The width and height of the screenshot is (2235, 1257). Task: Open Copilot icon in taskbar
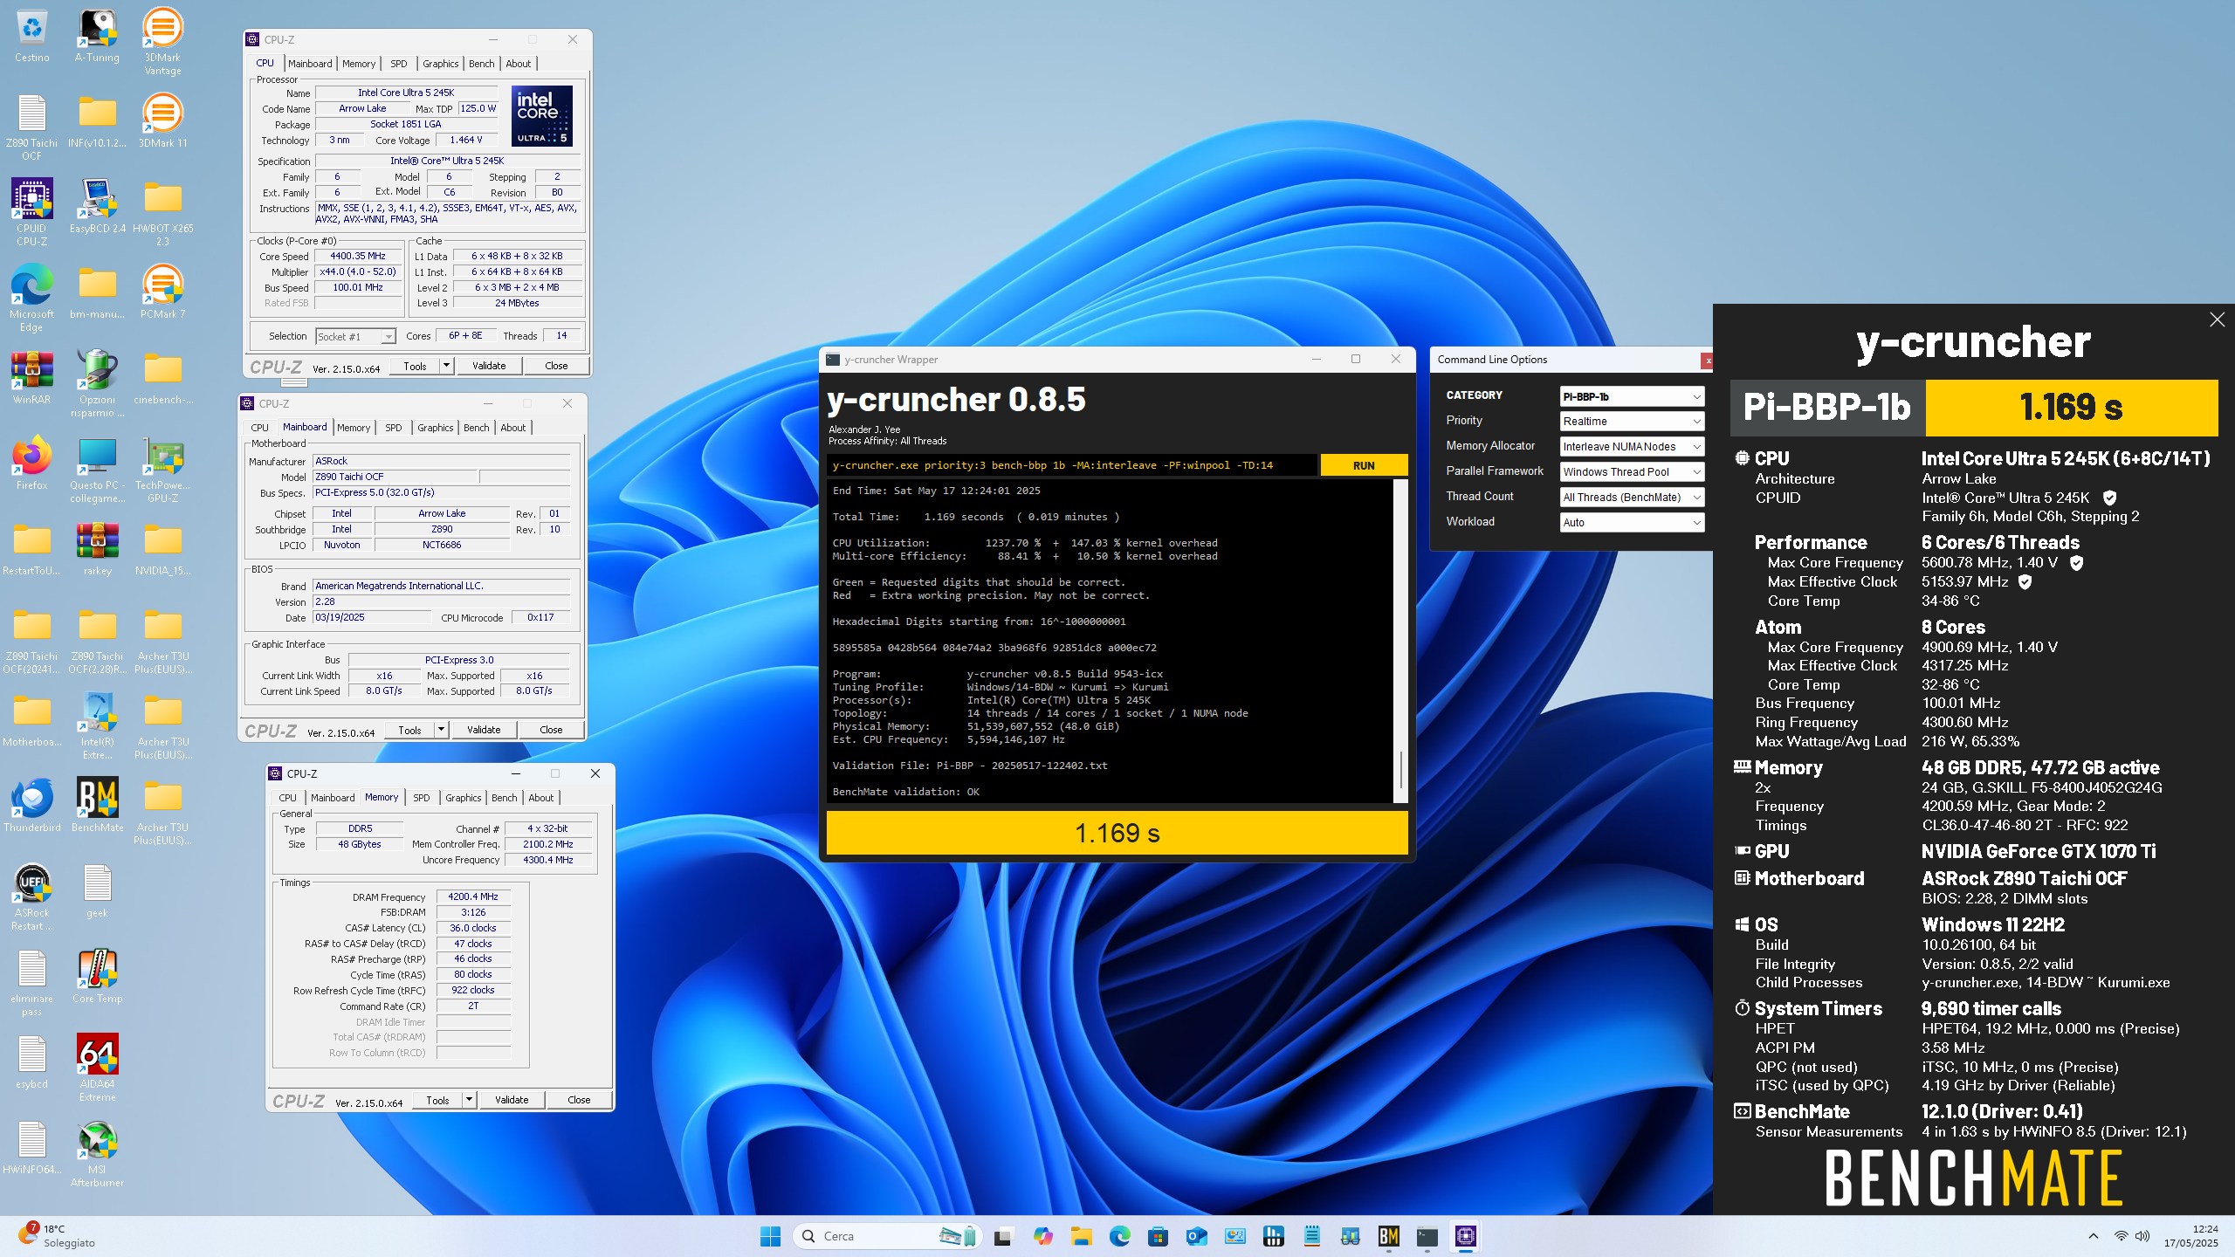tap(1042, 1236)
